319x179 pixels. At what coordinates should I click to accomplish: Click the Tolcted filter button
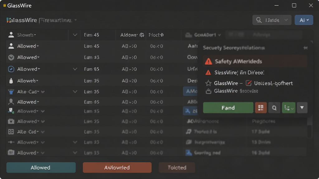pos(177,168)
